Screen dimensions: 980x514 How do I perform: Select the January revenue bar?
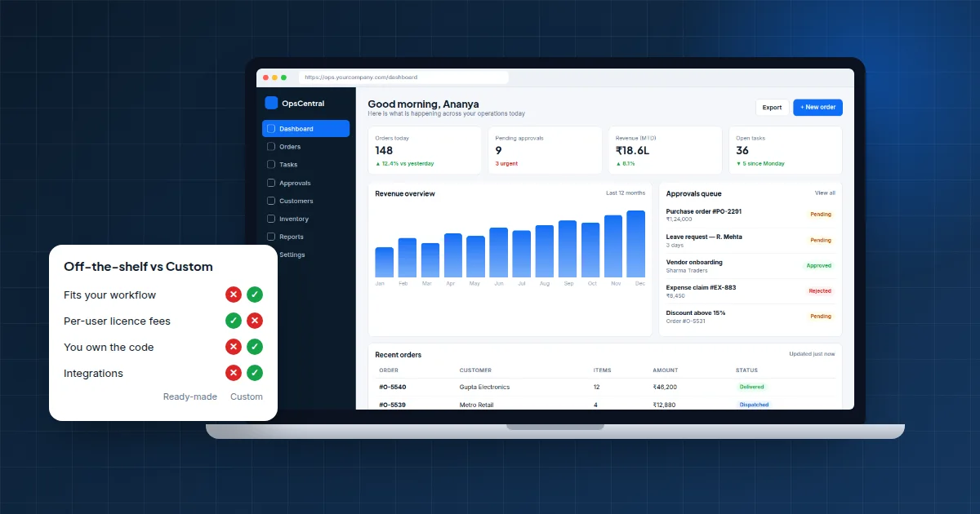click(384, 262)
